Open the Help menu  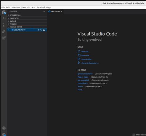point(48,7)
